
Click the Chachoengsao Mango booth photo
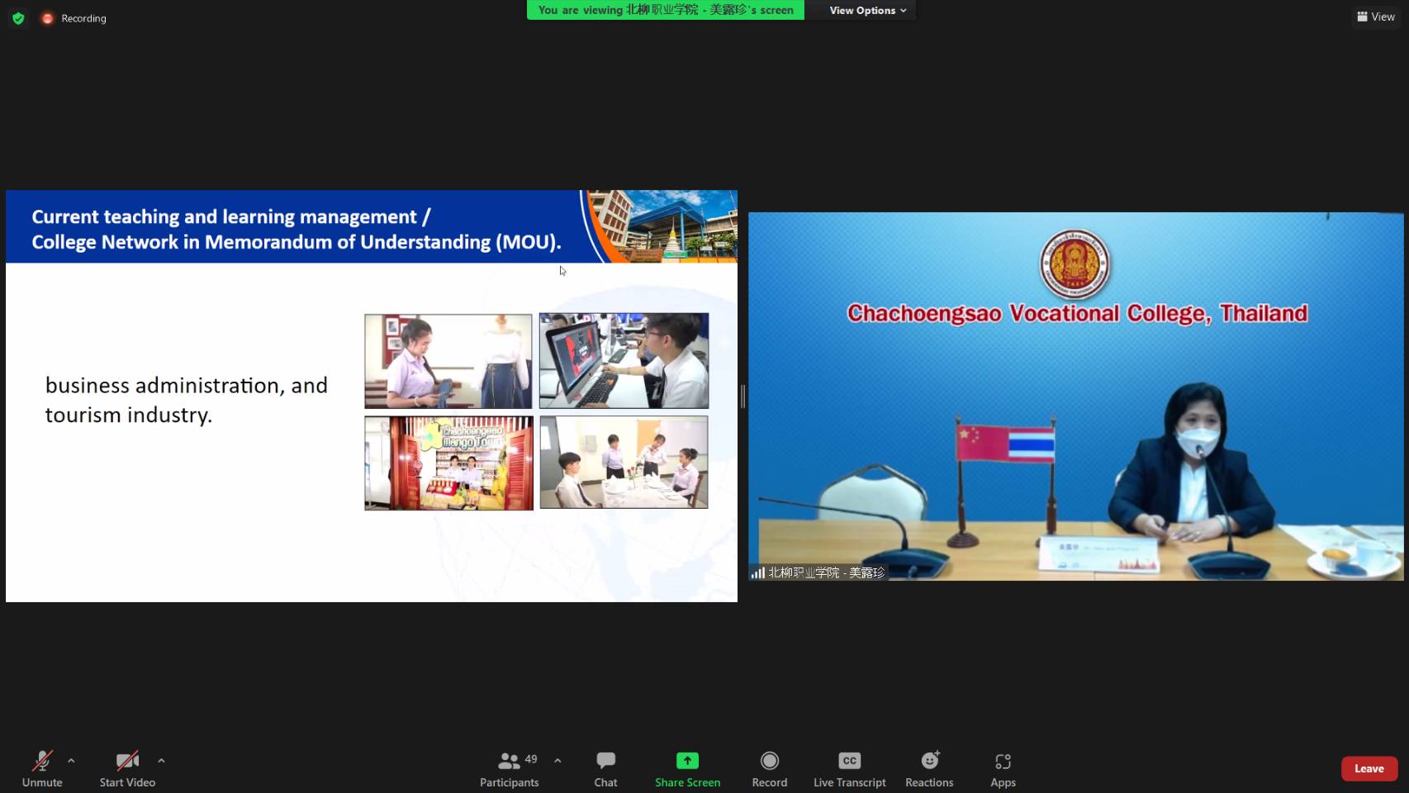tap(448, 463)
